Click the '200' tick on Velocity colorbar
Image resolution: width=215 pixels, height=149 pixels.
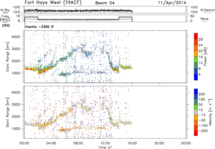click(x=202, y=94)
